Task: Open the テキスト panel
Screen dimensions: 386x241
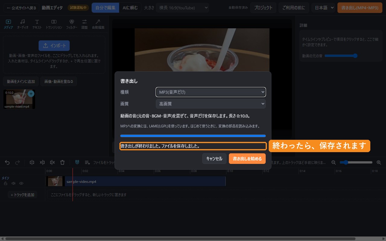Action: [x=37, y=24]
